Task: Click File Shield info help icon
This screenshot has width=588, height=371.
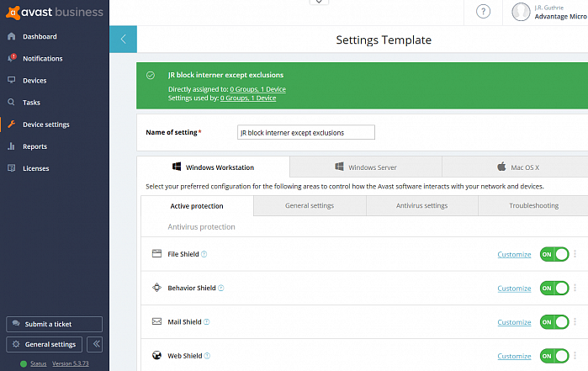Action: 204,254
